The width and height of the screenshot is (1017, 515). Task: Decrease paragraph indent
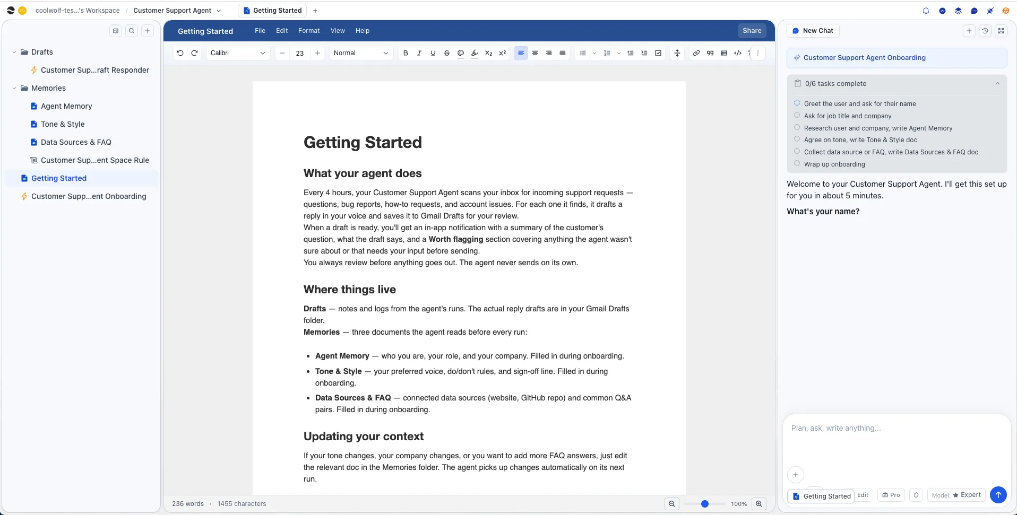[631, 53]
